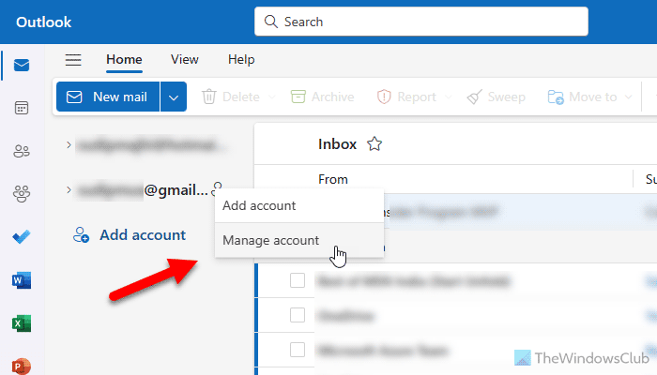Tick the third visible message checkbox
This screenshot has width=657, height=375.
298,350
